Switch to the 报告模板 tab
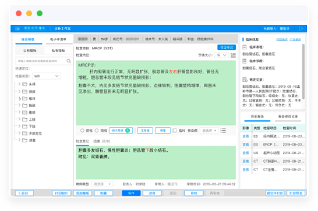 [28, 40]
